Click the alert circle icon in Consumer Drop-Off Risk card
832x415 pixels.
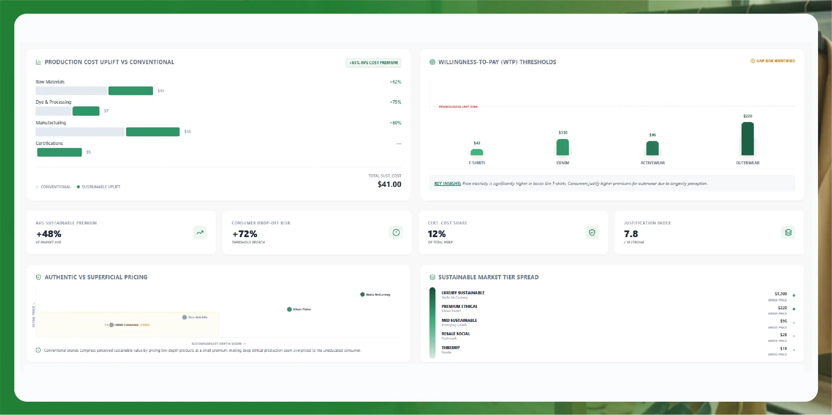pyautogui.click(x=396, y=232)
